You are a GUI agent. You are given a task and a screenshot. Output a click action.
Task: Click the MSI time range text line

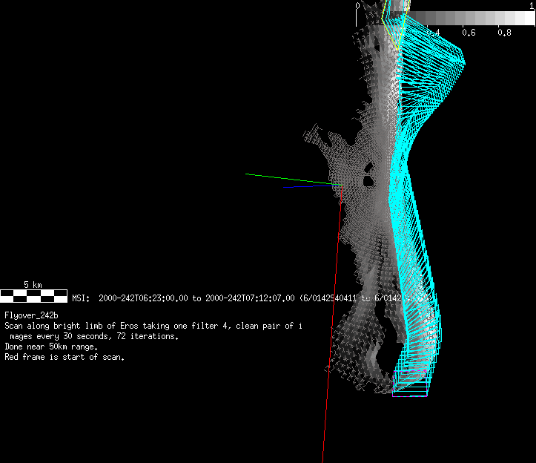(x=222, y=298)
